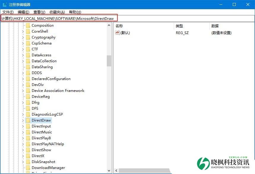Click the DiskSnapshot folder icon
The image size is (255, 174).
point(28,162)
